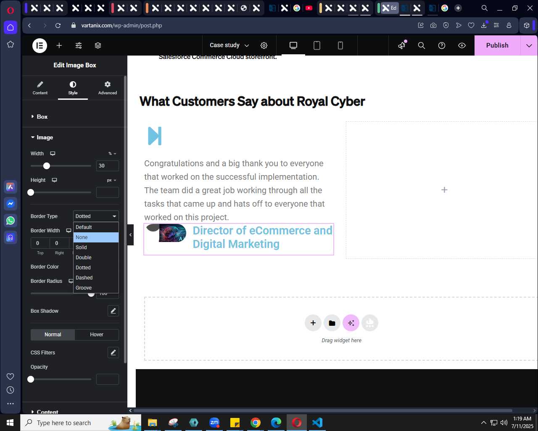Select Director of eCommerce heading
Screen dimensions: 538x431
[263, 237]
